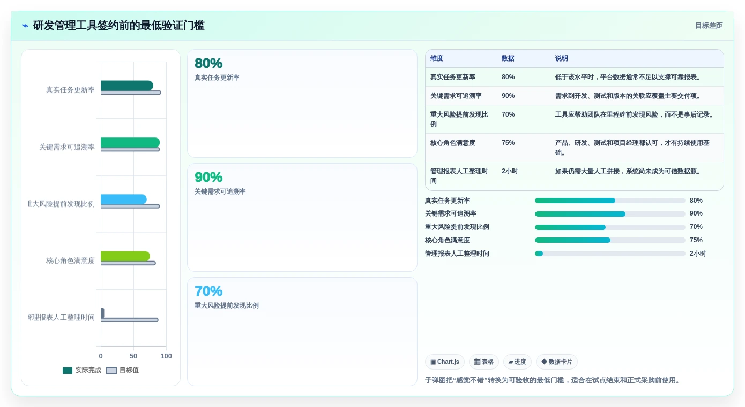
Task: Toggle the 目标值 legend entry
Action: click(x=123, y=370)
